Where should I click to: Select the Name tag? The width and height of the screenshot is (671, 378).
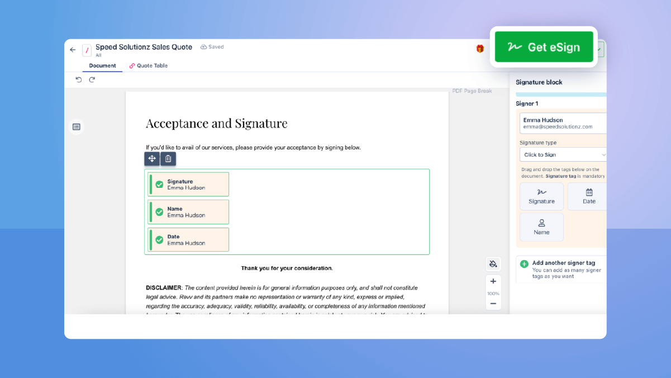pos(541,226)
